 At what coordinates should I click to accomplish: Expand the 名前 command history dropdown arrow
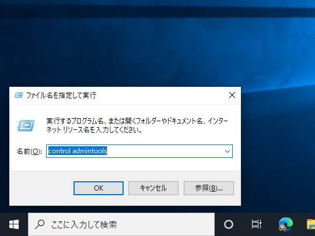[x=228, y=151]
